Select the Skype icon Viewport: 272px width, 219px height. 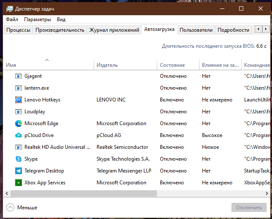[x=19, y=159]
